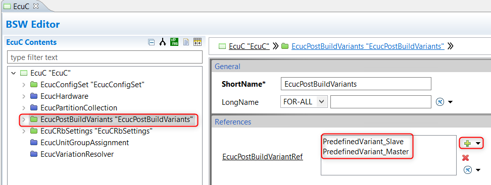Click the tools icon below the red X
The image size is (491, 185).
coord(468,170)
